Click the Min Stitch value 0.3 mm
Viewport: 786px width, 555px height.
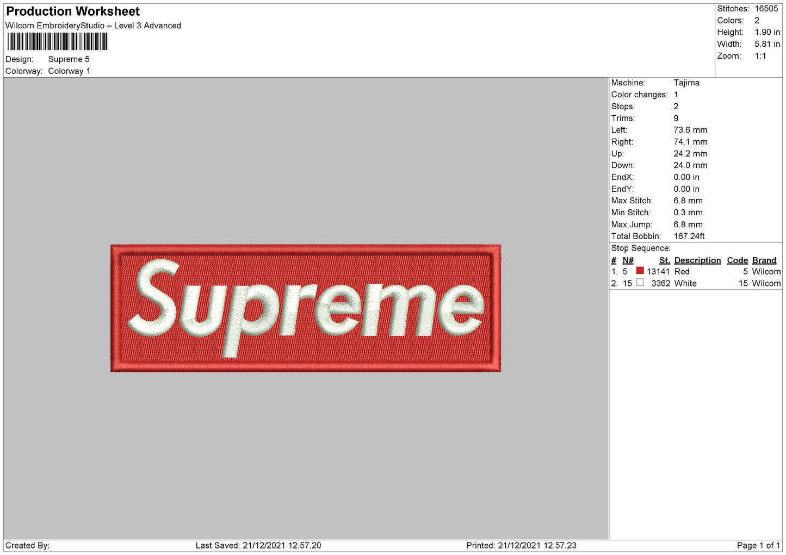(x=688, y=213)
